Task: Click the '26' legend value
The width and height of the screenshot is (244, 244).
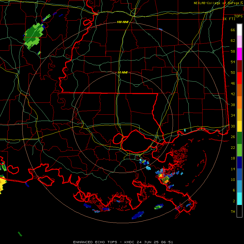Action: [233, 137]
